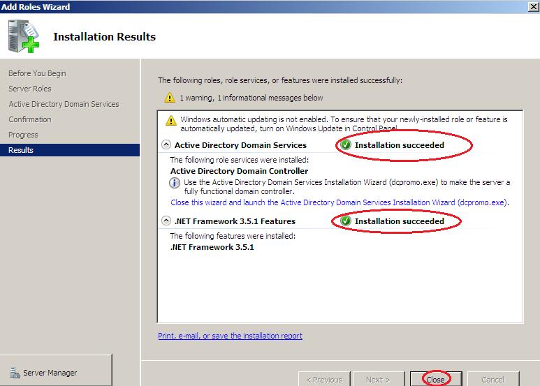This screenshot has height=386, width=540.
Task: Click 'The following role services were installed:' text
Action: coord(240,160)
